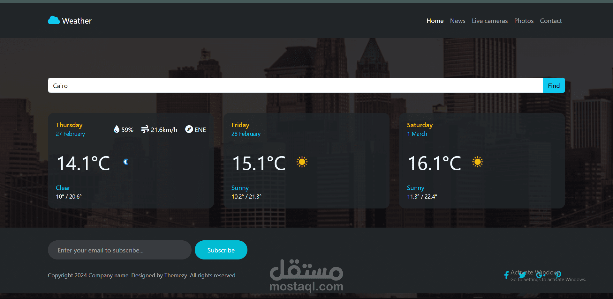Open the Twitter social icon
Screen dimensions: 613x299
click(522, 275)
